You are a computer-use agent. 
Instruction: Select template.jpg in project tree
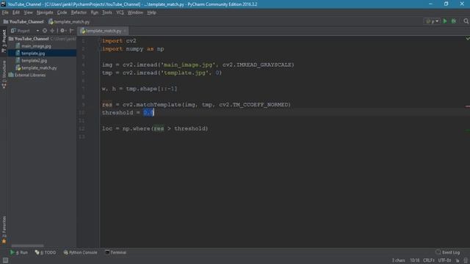point(33,54)
